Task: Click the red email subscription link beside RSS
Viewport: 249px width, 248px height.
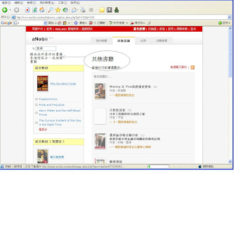Action: (179, 67)
